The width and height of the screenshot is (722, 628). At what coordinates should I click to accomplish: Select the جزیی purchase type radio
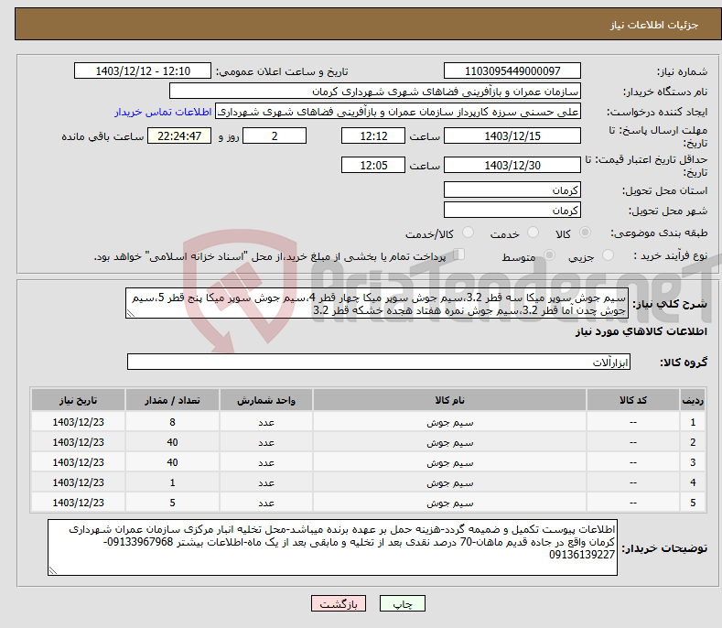608,254
